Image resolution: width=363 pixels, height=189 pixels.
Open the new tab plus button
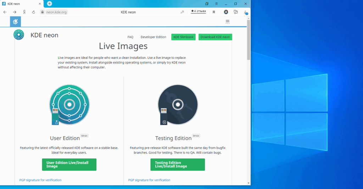[x=49, y=4]
